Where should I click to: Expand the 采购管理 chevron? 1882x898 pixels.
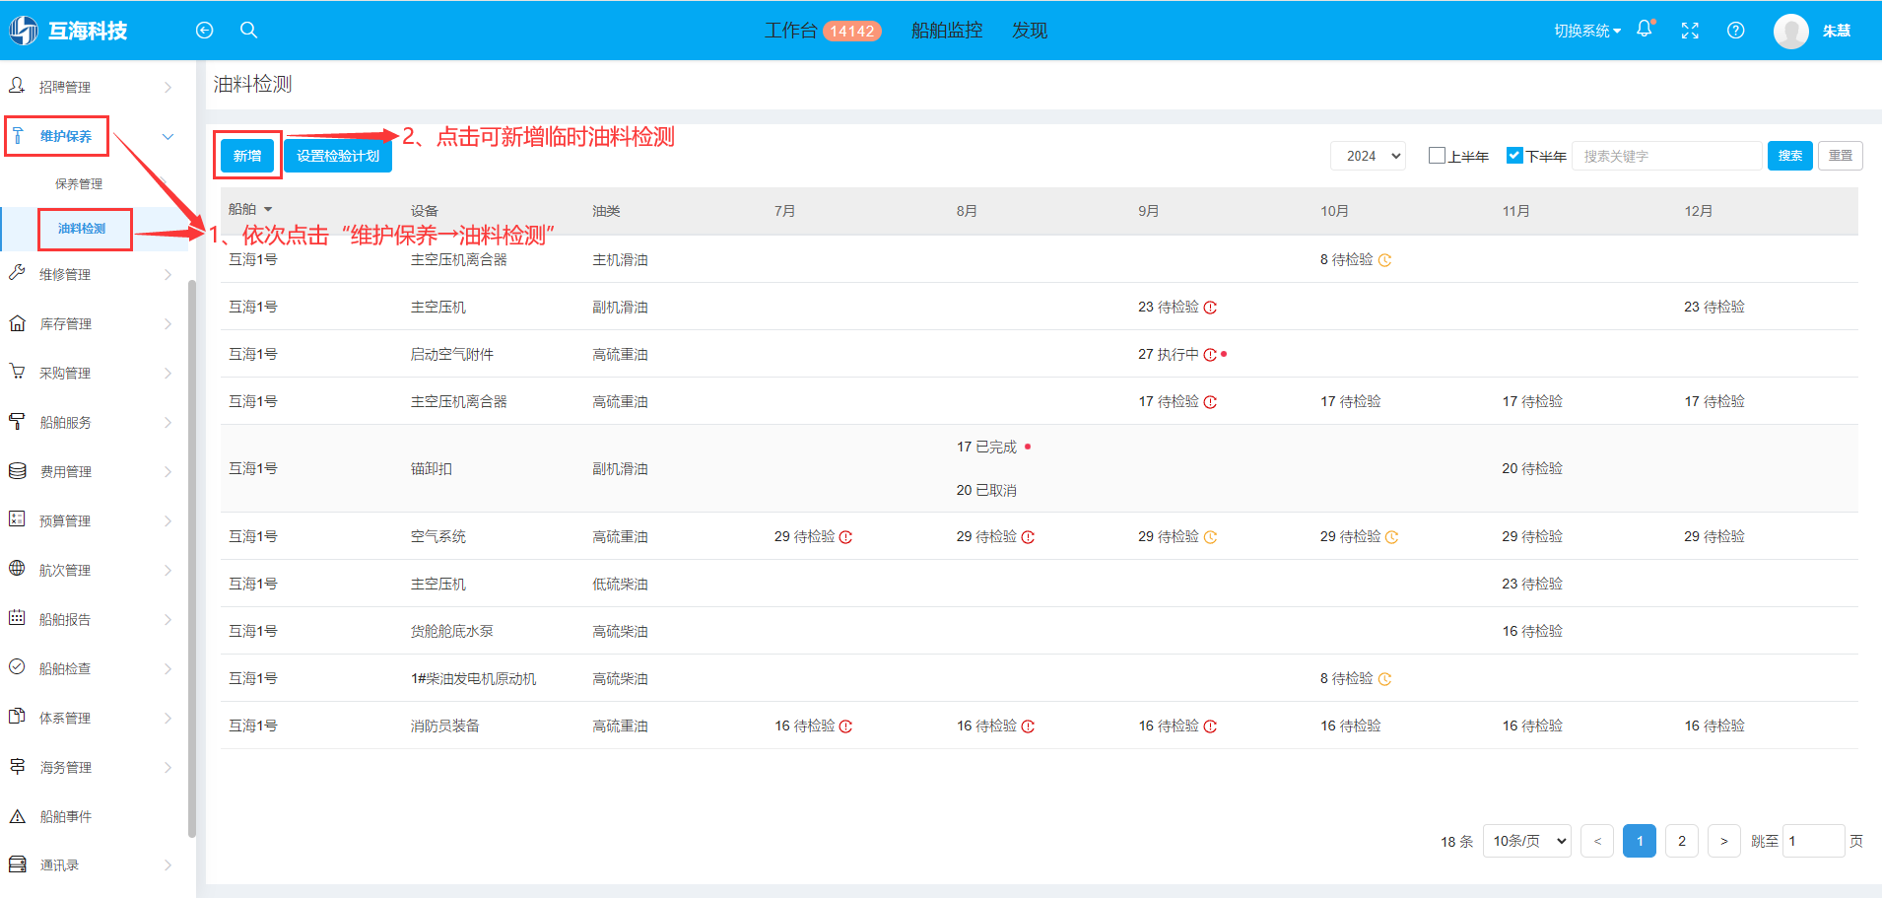click(x=168, y=373)
